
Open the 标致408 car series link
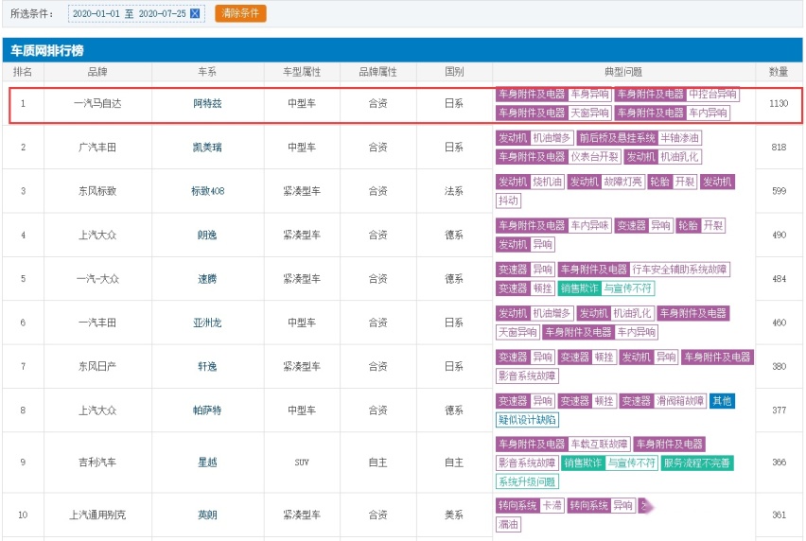pyautogui.click(x=207, y=191)
